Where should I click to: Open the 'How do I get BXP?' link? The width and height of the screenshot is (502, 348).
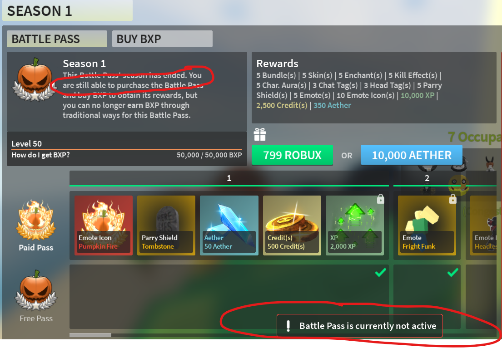40,155
